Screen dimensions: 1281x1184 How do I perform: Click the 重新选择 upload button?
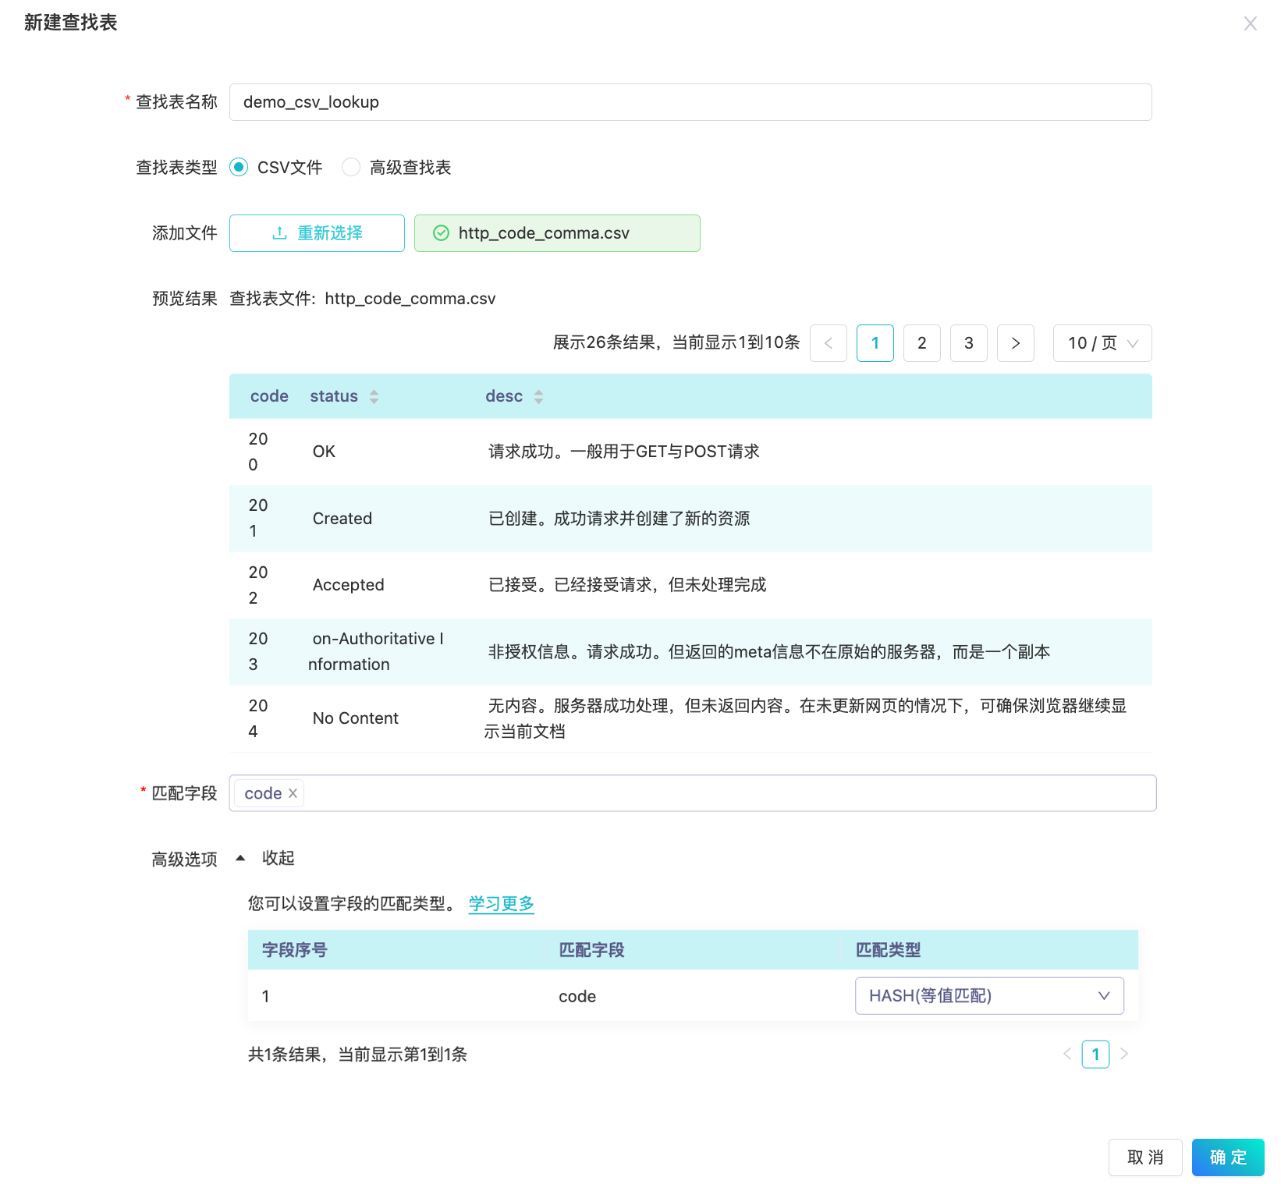(317, 233)
